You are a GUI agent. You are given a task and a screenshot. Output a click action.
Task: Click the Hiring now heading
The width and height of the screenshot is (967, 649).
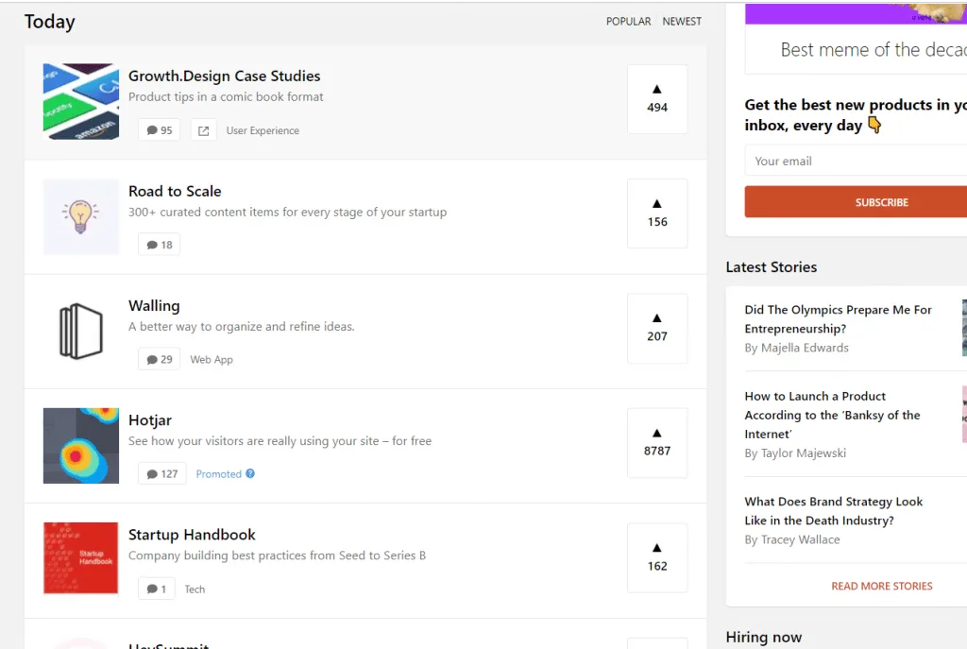click(764, 638)
